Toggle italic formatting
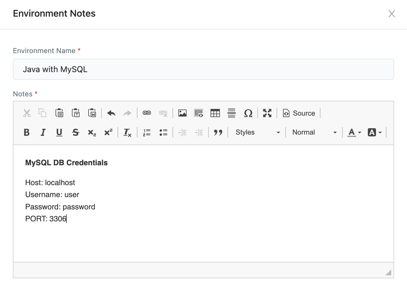The image size is (407, 299). pos(43,132)
